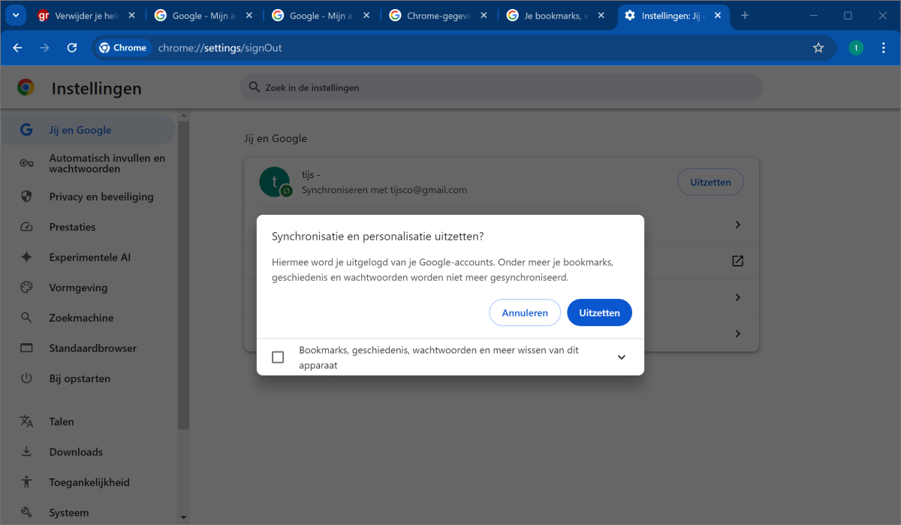The width and height of the screenshot is (901, 525).
Task: Open Experimentele AI settings
Action: [89, 257]
